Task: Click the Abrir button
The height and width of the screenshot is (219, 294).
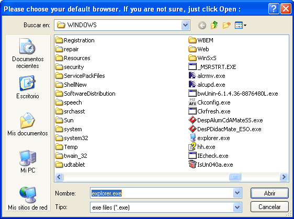Action: point(269,193)
